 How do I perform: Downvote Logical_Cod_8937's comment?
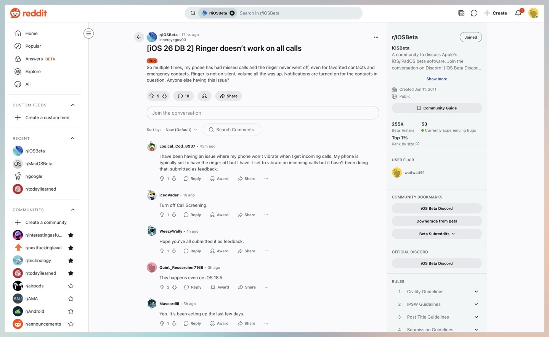point(174,178)
